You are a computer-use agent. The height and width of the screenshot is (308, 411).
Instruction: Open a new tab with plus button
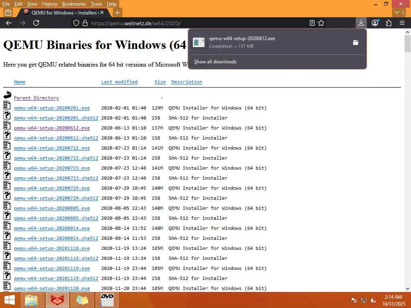point(118,12)
